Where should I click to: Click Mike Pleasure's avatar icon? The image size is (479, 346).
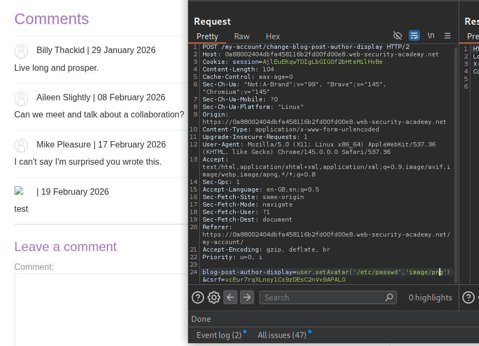21,146
